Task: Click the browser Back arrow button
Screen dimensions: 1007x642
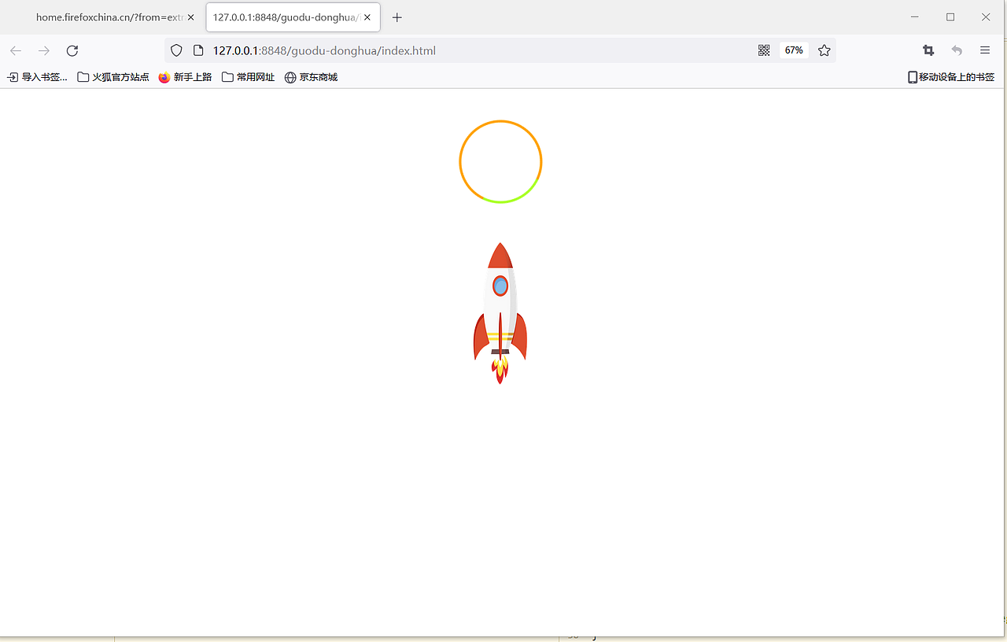Action: (16, 50)
